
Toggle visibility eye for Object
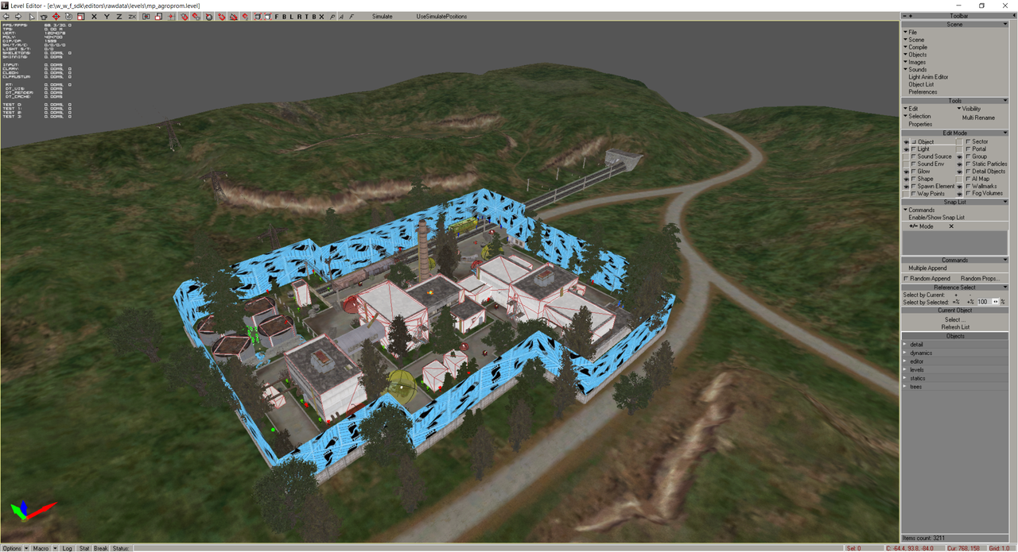point(906,142)
